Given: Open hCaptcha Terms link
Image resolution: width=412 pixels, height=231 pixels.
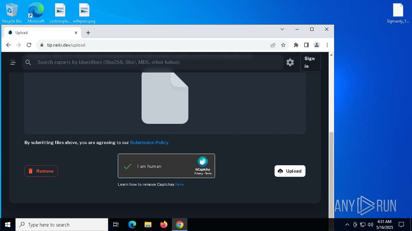Looking at the screenshot, I should (208, 174).
